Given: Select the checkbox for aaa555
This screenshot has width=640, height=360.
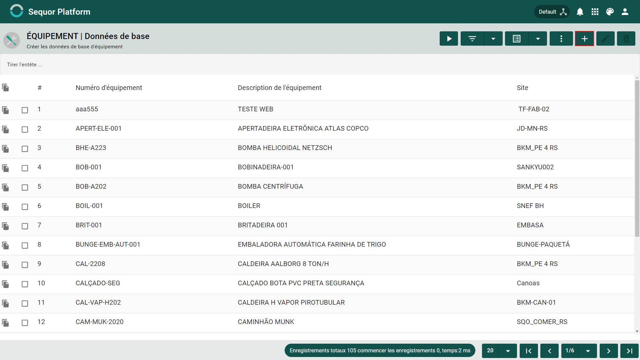Looking at the screenshot, I should pos(25,110).
